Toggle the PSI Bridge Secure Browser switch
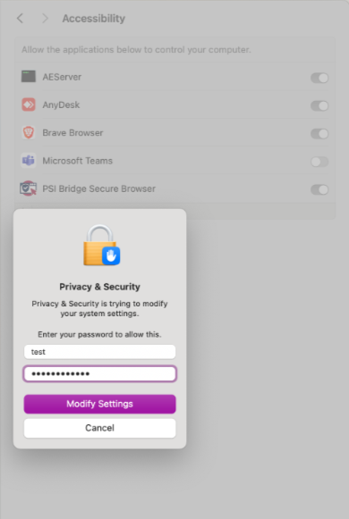The height and width of the screenshot is (519, 349). click(319, 189)
